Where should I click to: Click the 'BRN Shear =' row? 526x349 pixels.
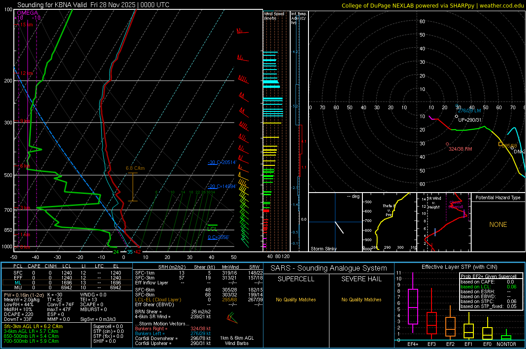[173, 312]
